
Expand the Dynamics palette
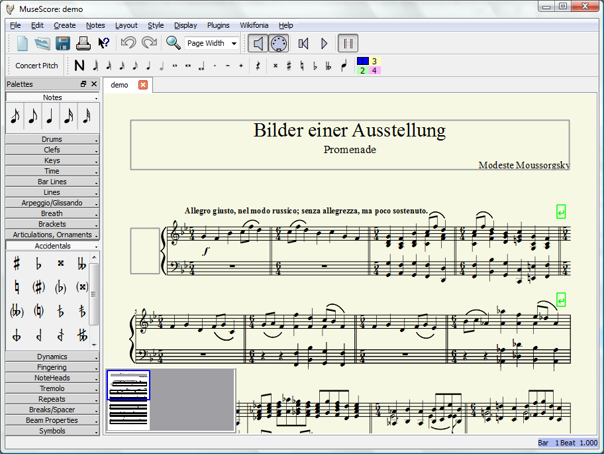(52, 357)
